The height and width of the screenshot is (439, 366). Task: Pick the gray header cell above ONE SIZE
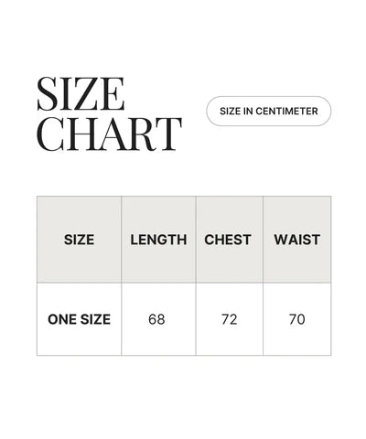[x=79, y=240]
